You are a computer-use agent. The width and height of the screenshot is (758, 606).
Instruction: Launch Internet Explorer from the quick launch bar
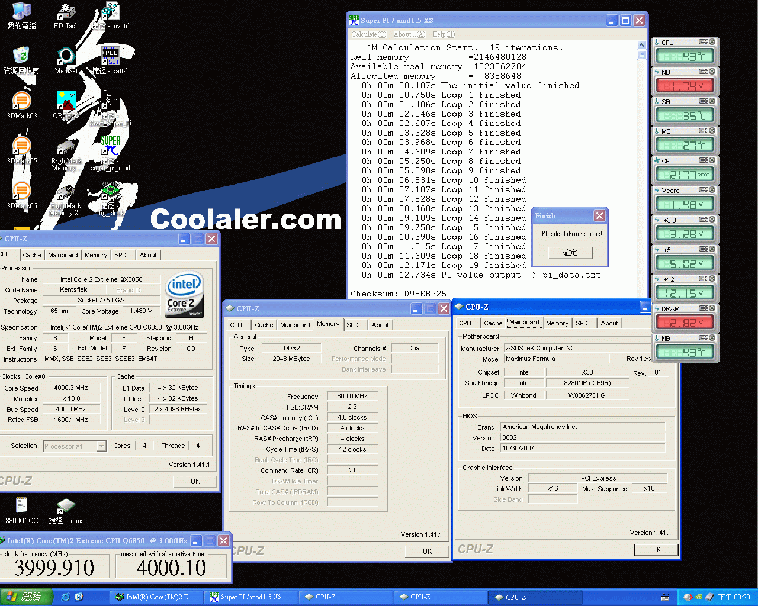66,597
